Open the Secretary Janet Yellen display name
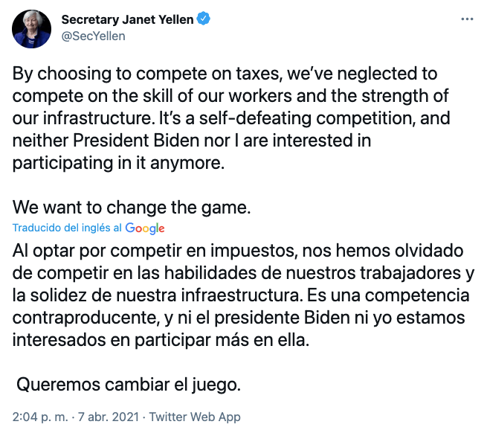 (x=126, y=20)
